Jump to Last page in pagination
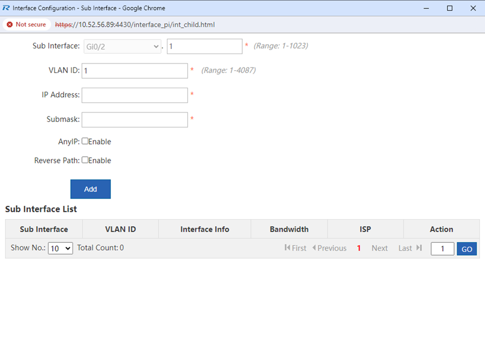Viewport: 485px width, 339px height. click(x=410, y=248)
